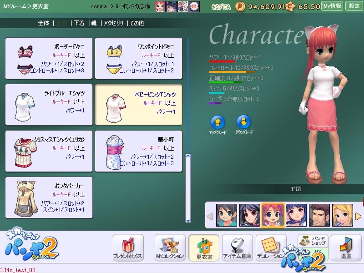
Task: Click the item list scroll-up arrow
Action: coord(188,155)
